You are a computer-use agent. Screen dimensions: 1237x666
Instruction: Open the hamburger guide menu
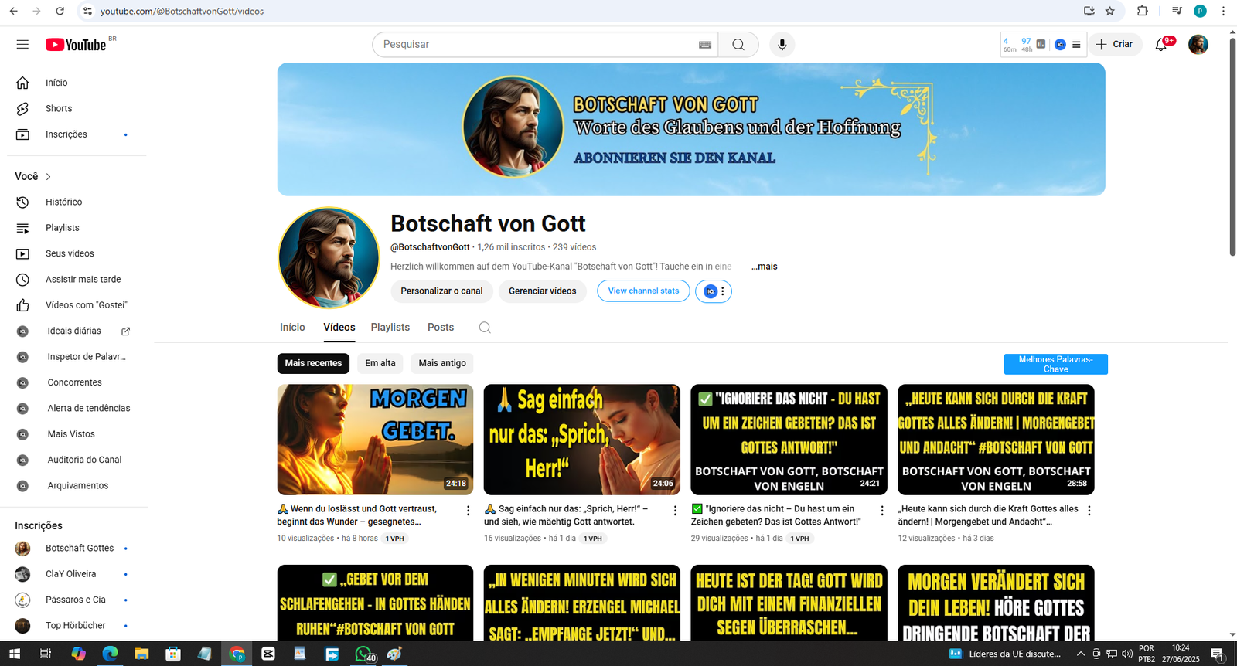[22, 44]
